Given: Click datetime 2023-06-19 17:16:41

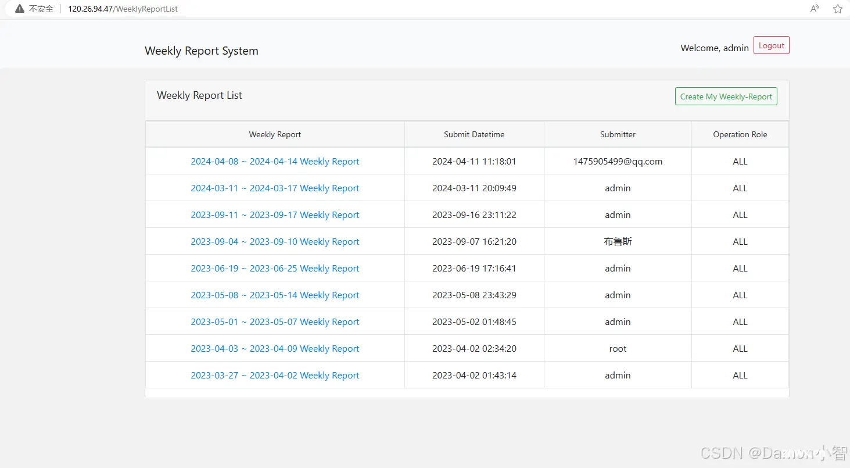Looking at the screenshot, I should [474, 269].
